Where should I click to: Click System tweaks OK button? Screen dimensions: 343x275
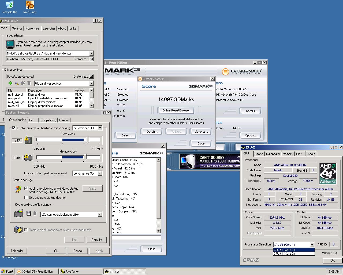click(x=56, y=251)
